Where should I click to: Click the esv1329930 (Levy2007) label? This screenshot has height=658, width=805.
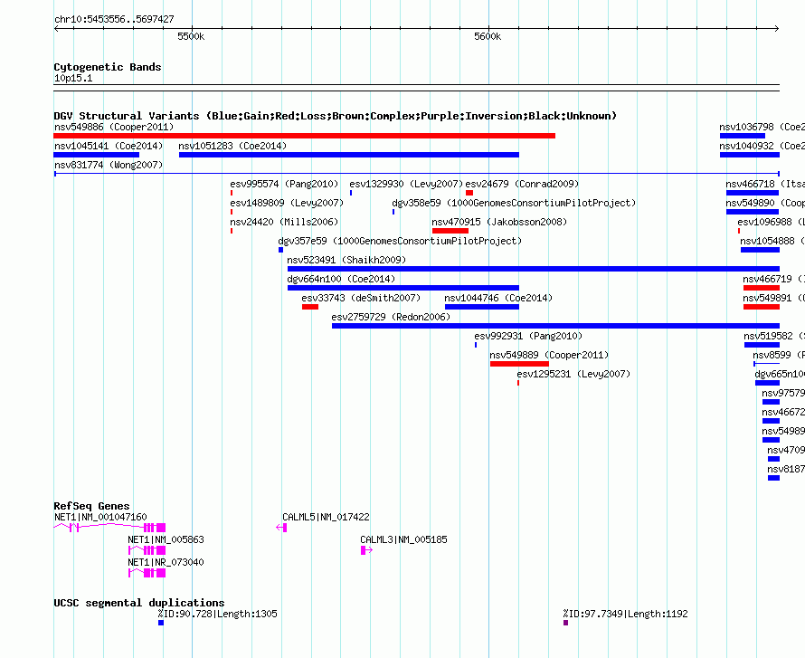(x=406, y=184)
